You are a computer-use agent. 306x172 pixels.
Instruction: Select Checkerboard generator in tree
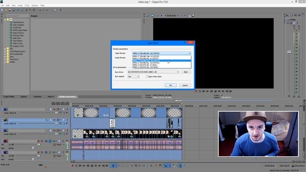[18, 22]
